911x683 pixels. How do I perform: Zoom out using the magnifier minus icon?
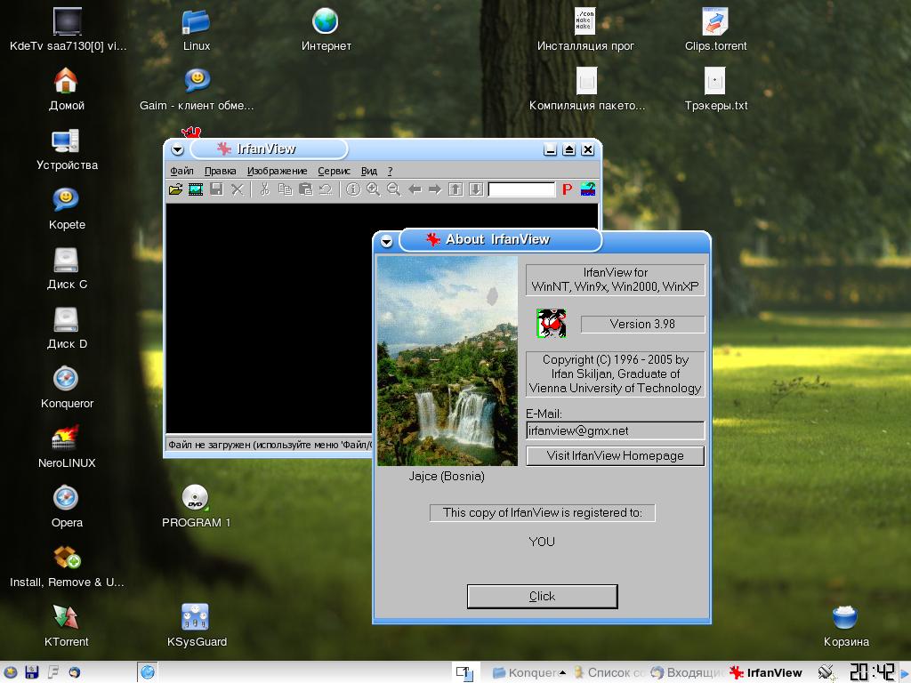click(394, 189)
